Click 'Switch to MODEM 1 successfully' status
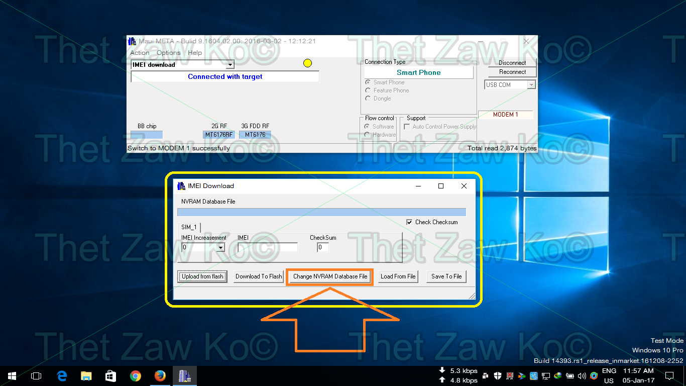 (x=179, y=148)
